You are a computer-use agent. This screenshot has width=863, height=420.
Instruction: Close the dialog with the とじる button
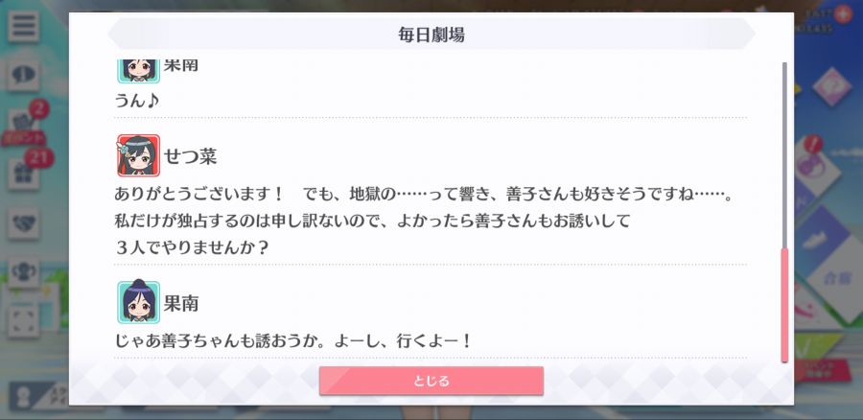(x=431, y=381)
